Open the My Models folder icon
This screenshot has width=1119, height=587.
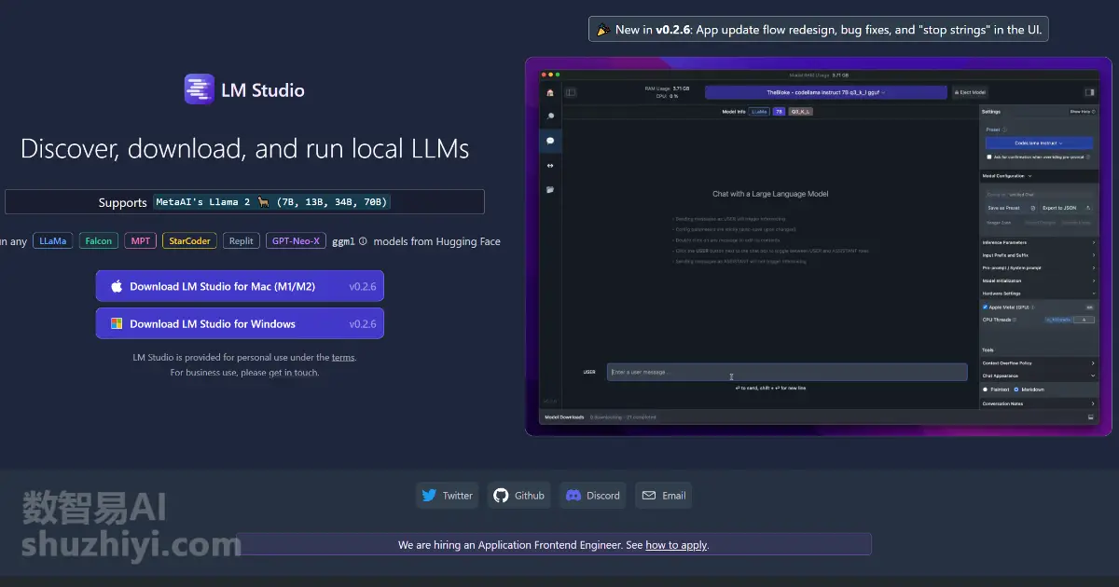550,190
